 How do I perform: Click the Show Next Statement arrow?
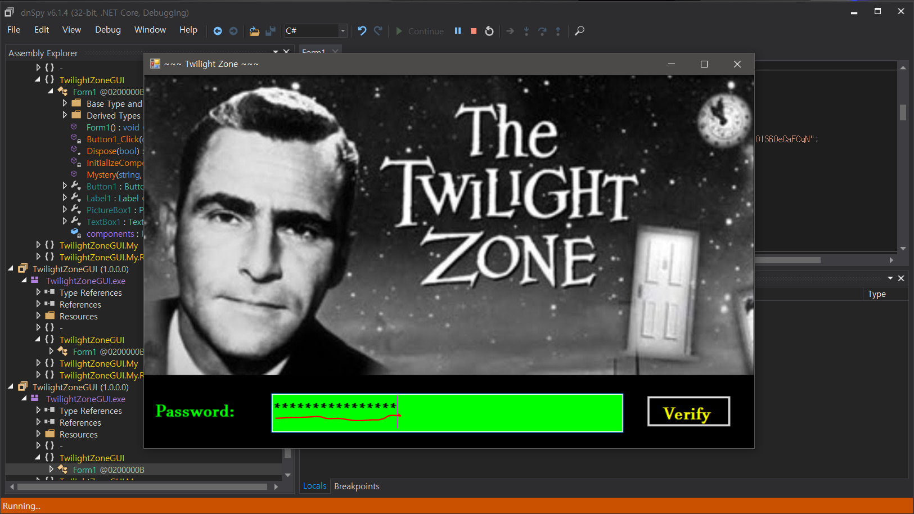pyautogui.click(x=510, y=31)
